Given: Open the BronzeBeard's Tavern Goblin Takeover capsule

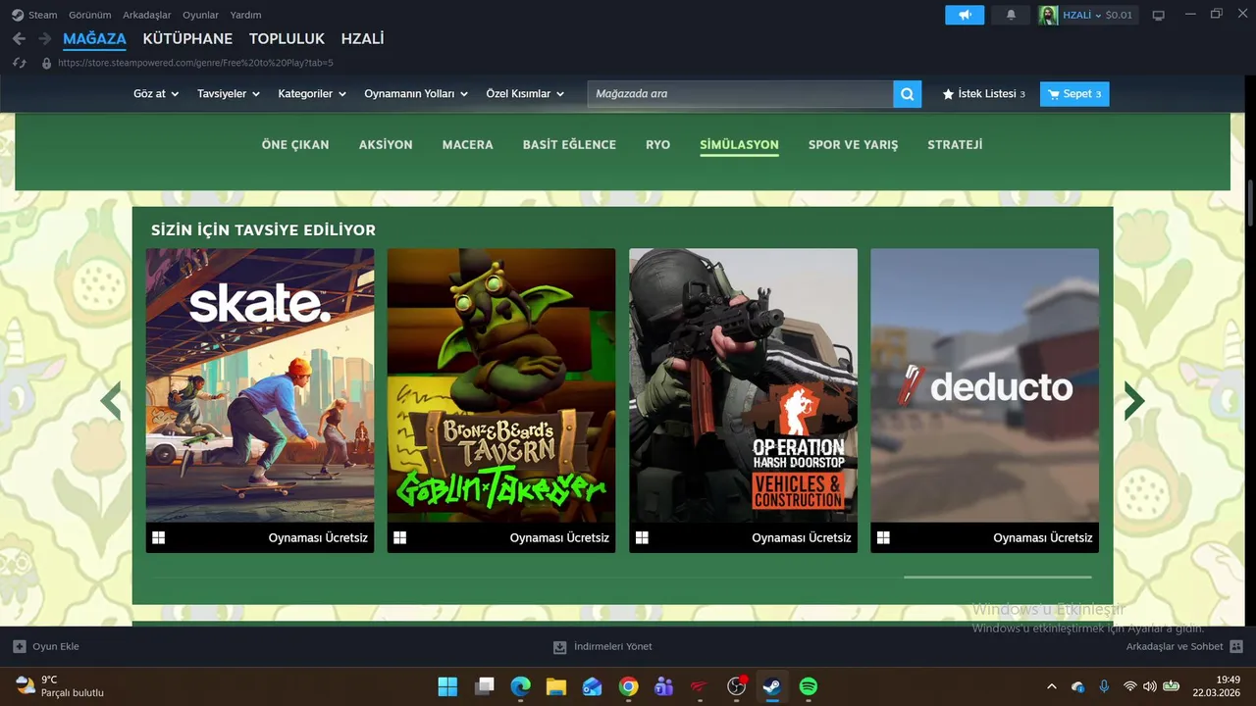Looking at the screenshot, I should (x=501, y=400).
